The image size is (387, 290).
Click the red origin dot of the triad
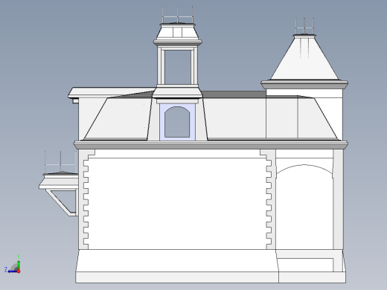19,271
